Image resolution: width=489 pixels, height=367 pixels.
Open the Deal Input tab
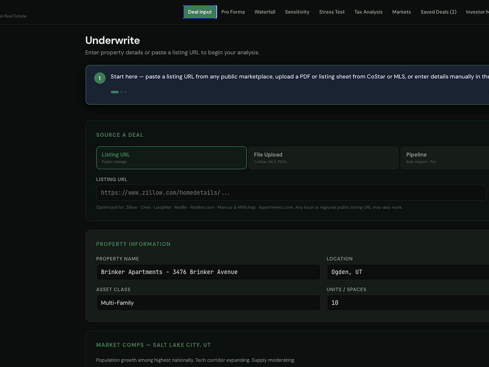click(x=200, y=12)
